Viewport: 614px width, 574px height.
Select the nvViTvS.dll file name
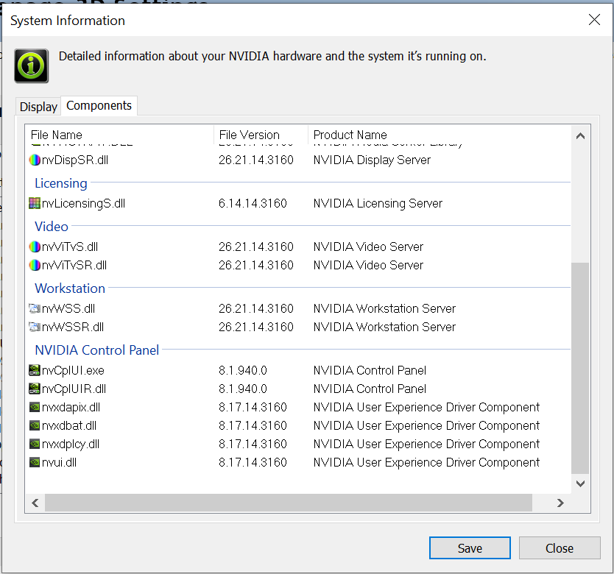tap(70, 247)
